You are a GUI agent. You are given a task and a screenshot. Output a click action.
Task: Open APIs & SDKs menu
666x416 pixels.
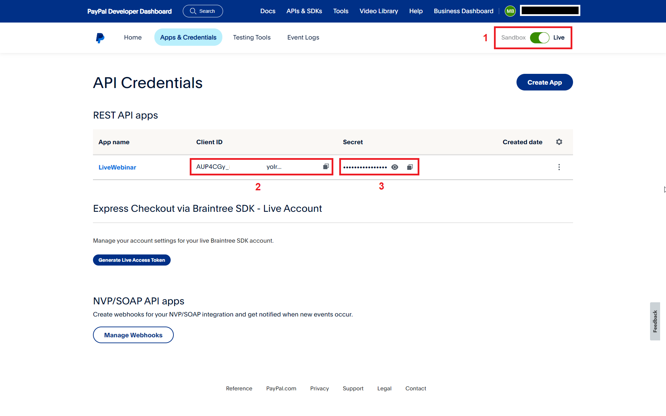pos(304,11)
